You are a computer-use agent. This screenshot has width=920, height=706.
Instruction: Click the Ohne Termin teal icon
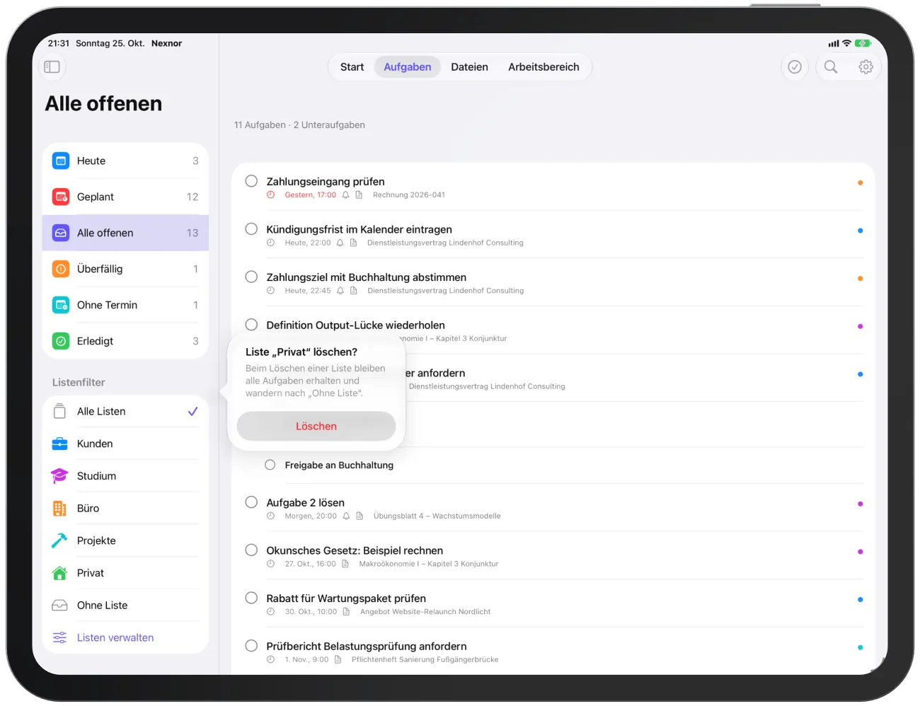click(x=61, y=306)
